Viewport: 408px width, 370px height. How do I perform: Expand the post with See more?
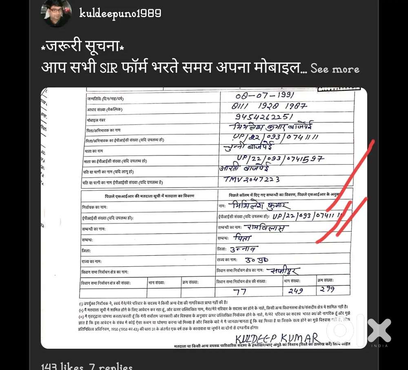pos(335,69)
